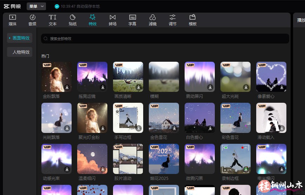The width and height of the screenshot is (305, 195).
Task: Expand the 菜单 dropdown menu
Action: point(36,6)
